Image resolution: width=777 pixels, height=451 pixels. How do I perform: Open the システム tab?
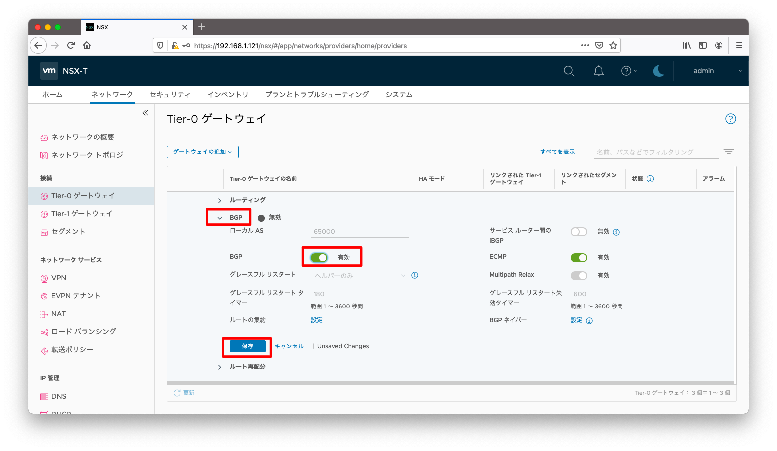(x=399, y=94)
